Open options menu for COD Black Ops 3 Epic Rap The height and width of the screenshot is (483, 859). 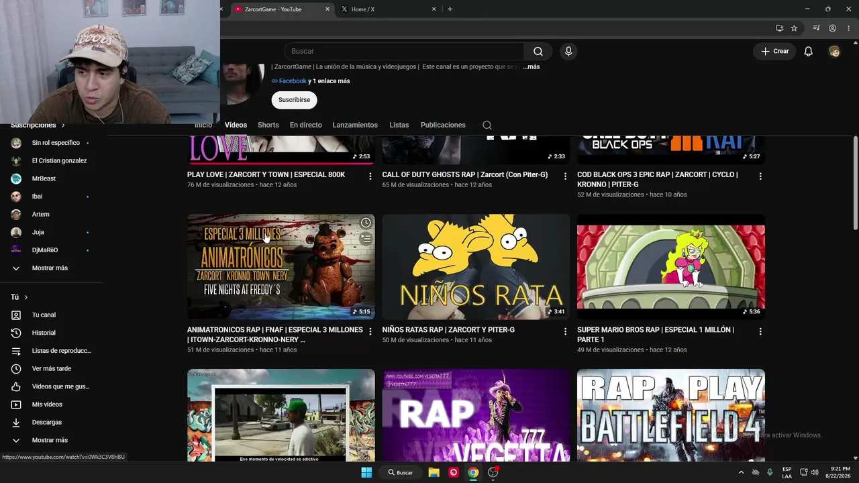click(x=760, y=176)
